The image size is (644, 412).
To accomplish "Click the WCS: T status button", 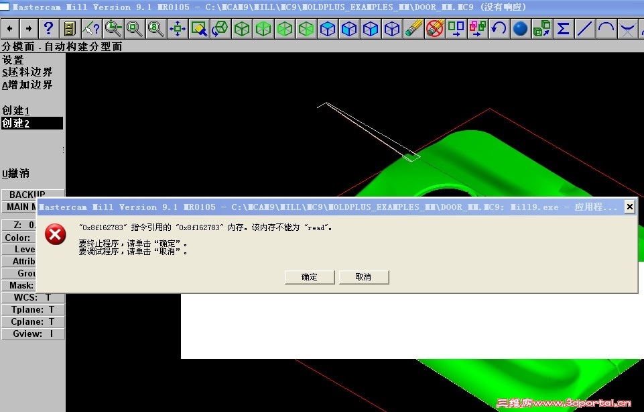I will pyautogui.click(x=33, y=297).
